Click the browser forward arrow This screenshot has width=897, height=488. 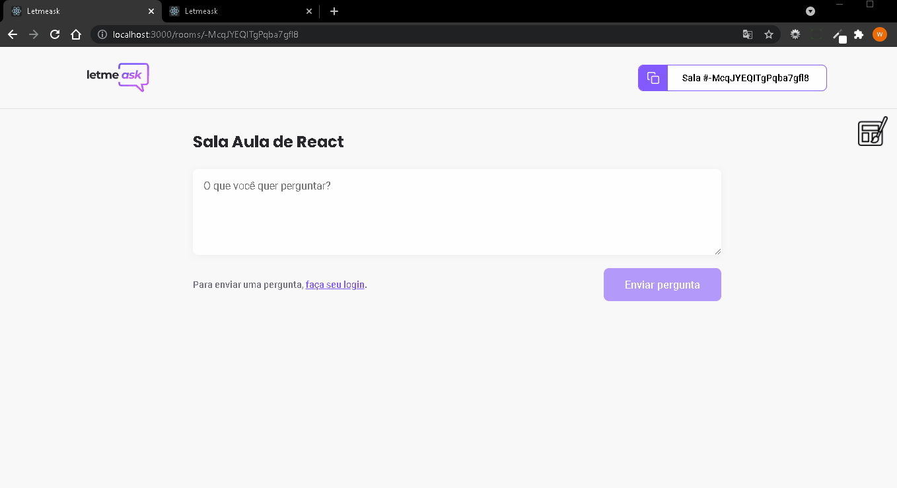(x=34, y=34)
